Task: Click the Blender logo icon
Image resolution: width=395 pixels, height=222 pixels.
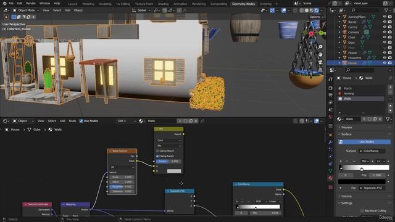Action: (4, 4)
